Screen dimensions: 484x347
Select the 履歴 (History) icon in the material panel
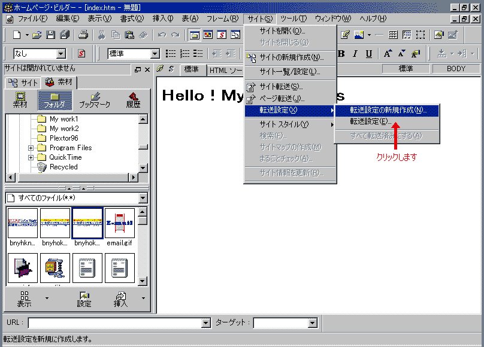tap(133, 100)
